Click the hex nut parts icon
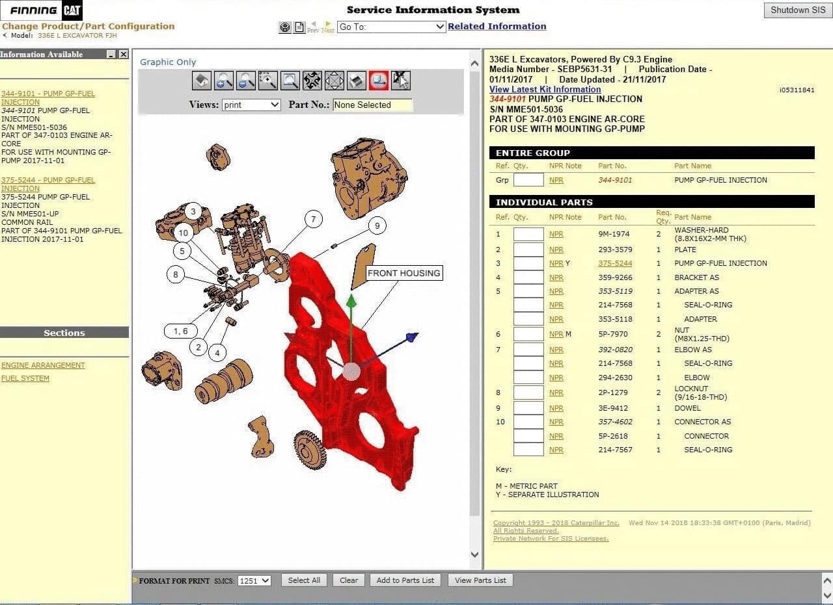833x605 pixels. tap(285, 27)
